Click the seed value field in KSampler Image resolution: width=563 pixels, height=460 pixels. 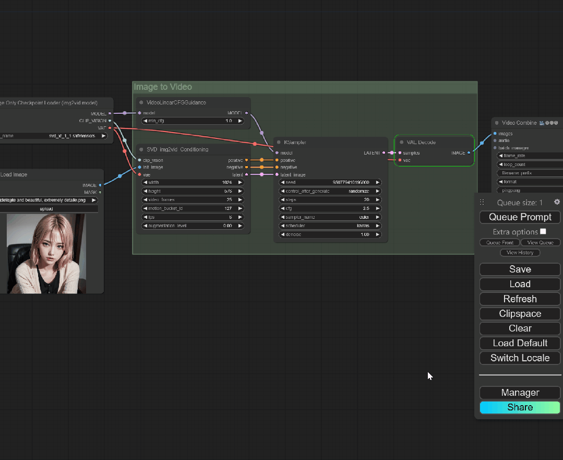[x=330, y=182]
